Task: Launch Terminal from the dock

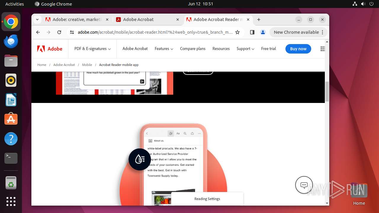Action: click(11, 158)
